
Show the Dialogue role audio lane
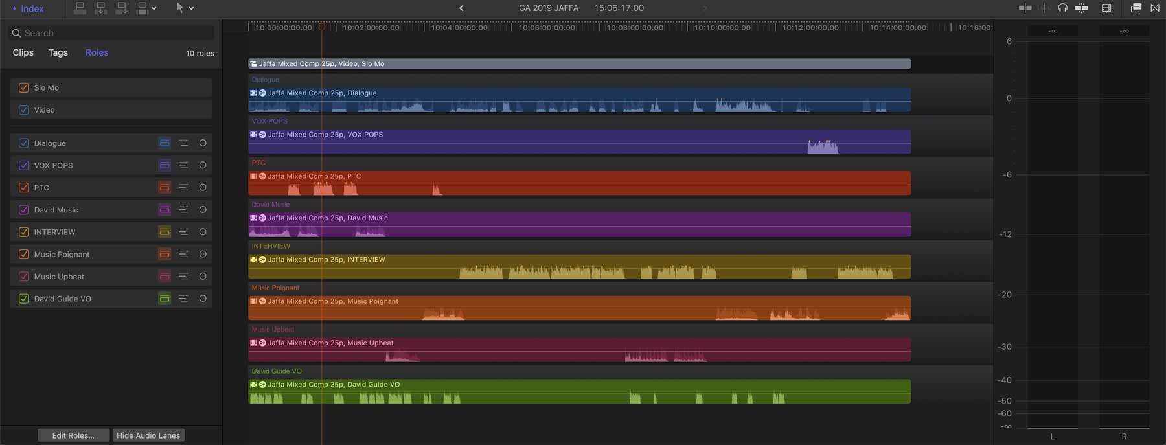(165, 143)
